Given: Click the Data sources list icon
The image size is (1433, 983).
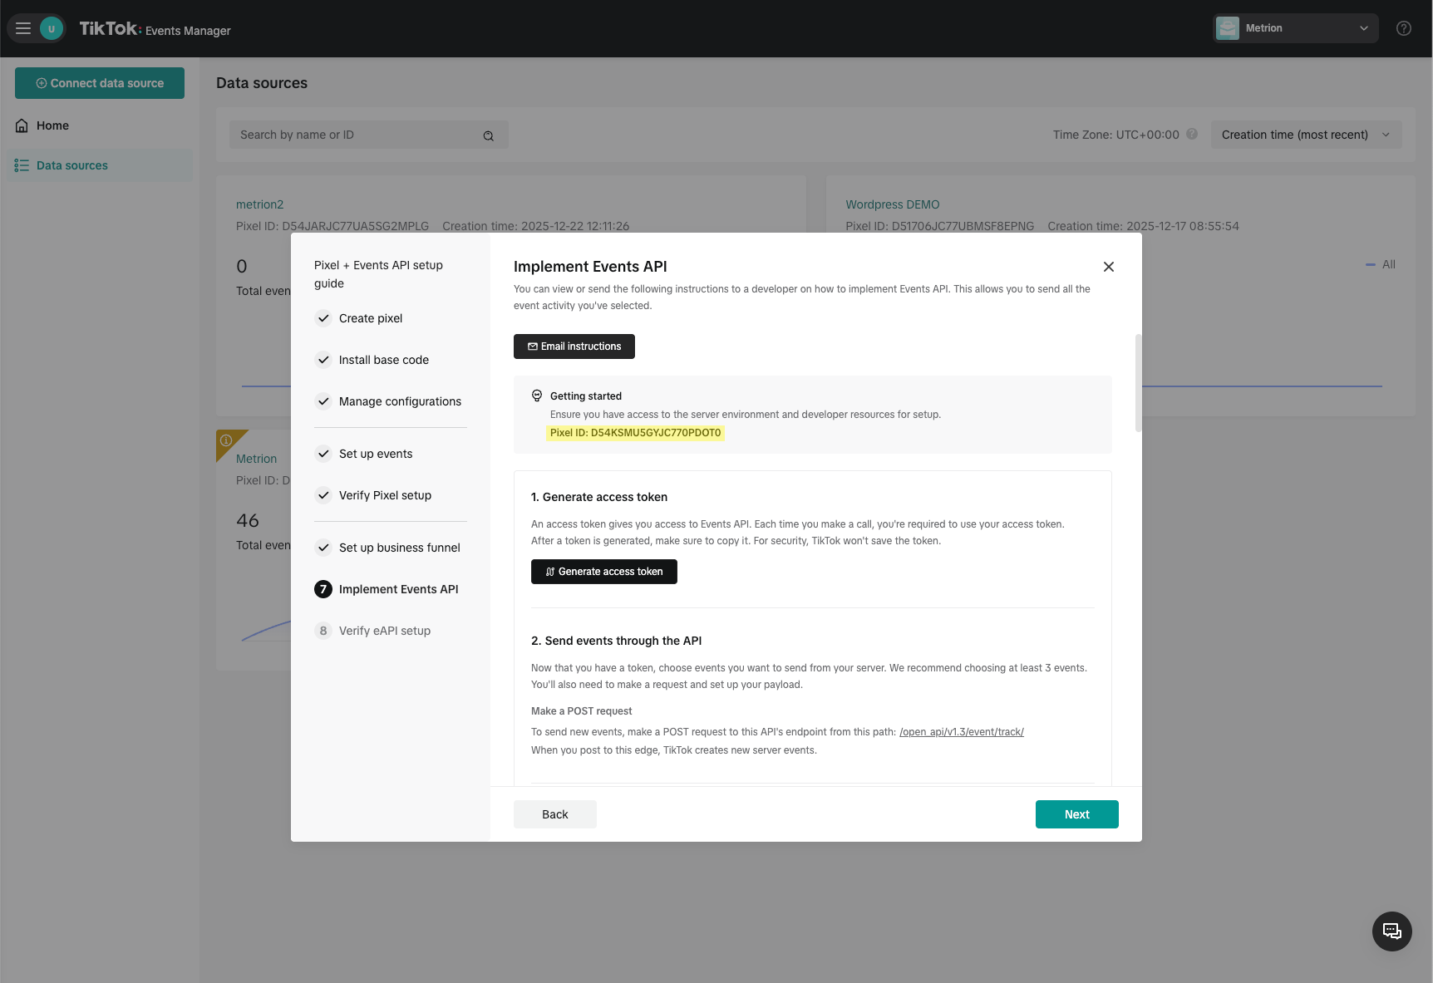Looking at the screenshot, I should (x=22, y=165).
